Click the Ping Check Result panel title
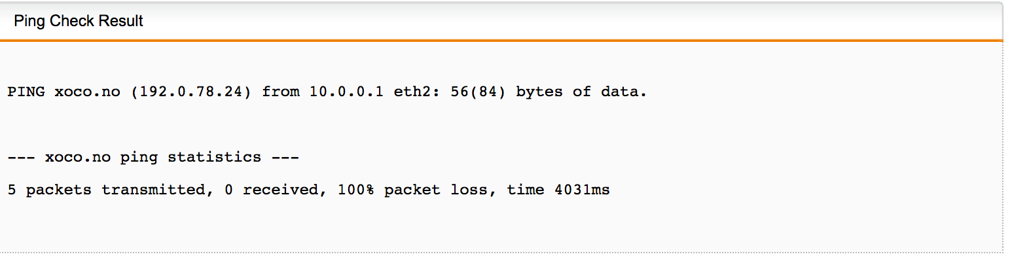This screenshot has width=1012, height=267. pyautogui.click(x=79, y=21)
